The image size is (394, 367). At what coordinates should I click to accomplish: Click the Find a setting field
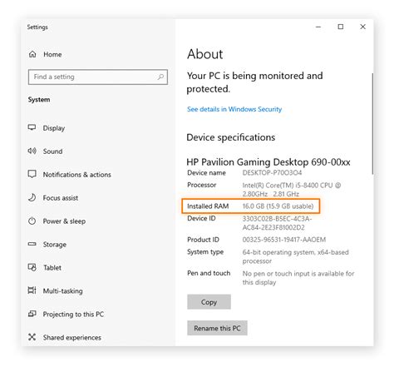pos(98,77)
